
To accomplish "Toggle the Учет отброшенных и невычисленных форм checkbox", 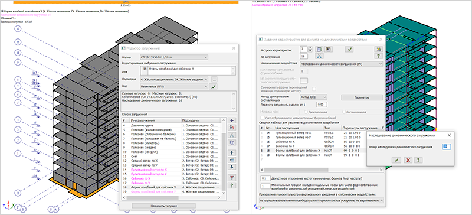I will tap(263, 118).
